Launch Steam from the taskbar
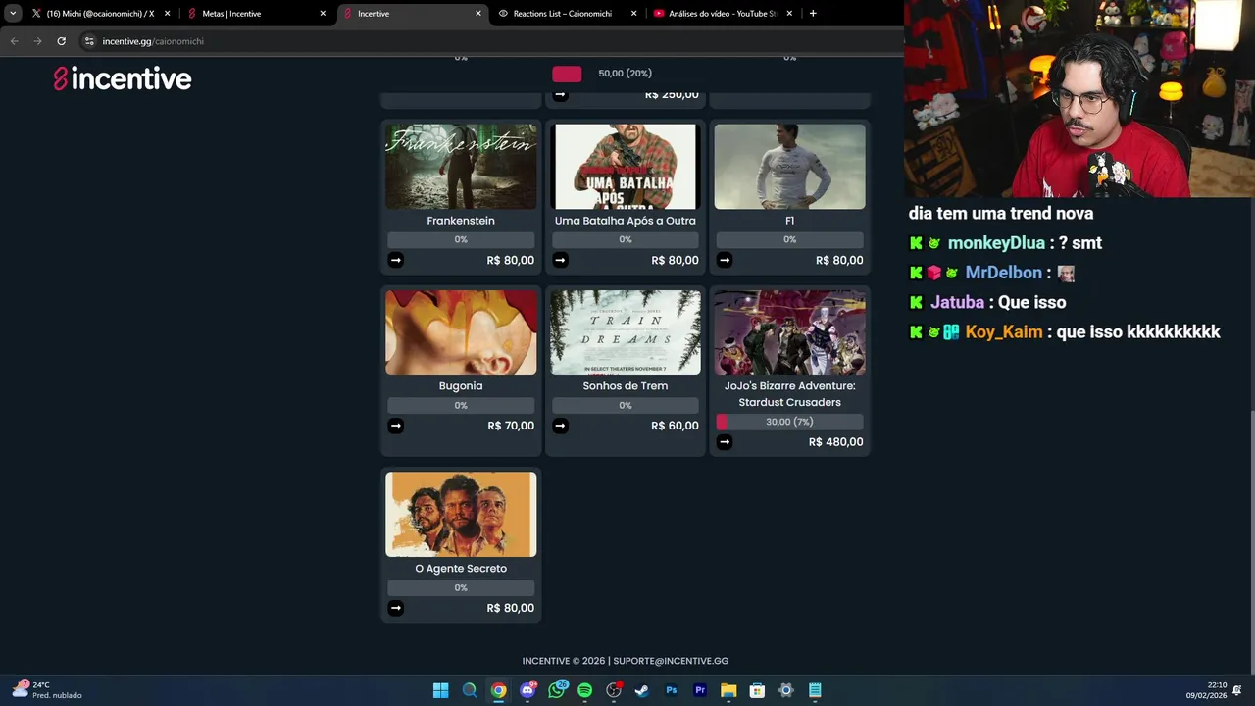 (x=642, y=690)
